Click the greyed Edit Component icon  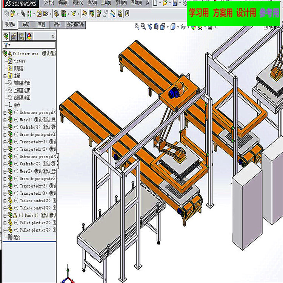point(6,14)
